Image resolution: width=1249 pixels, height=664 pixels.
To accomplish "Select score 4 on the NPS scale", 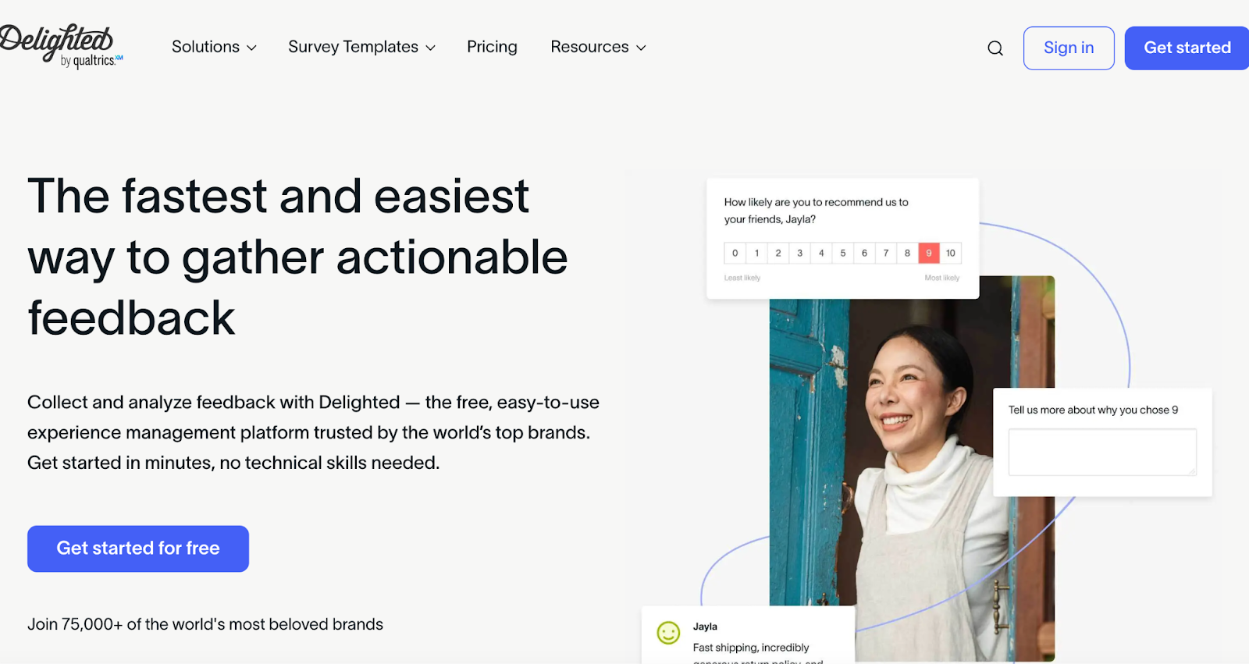I will point(821,253).
